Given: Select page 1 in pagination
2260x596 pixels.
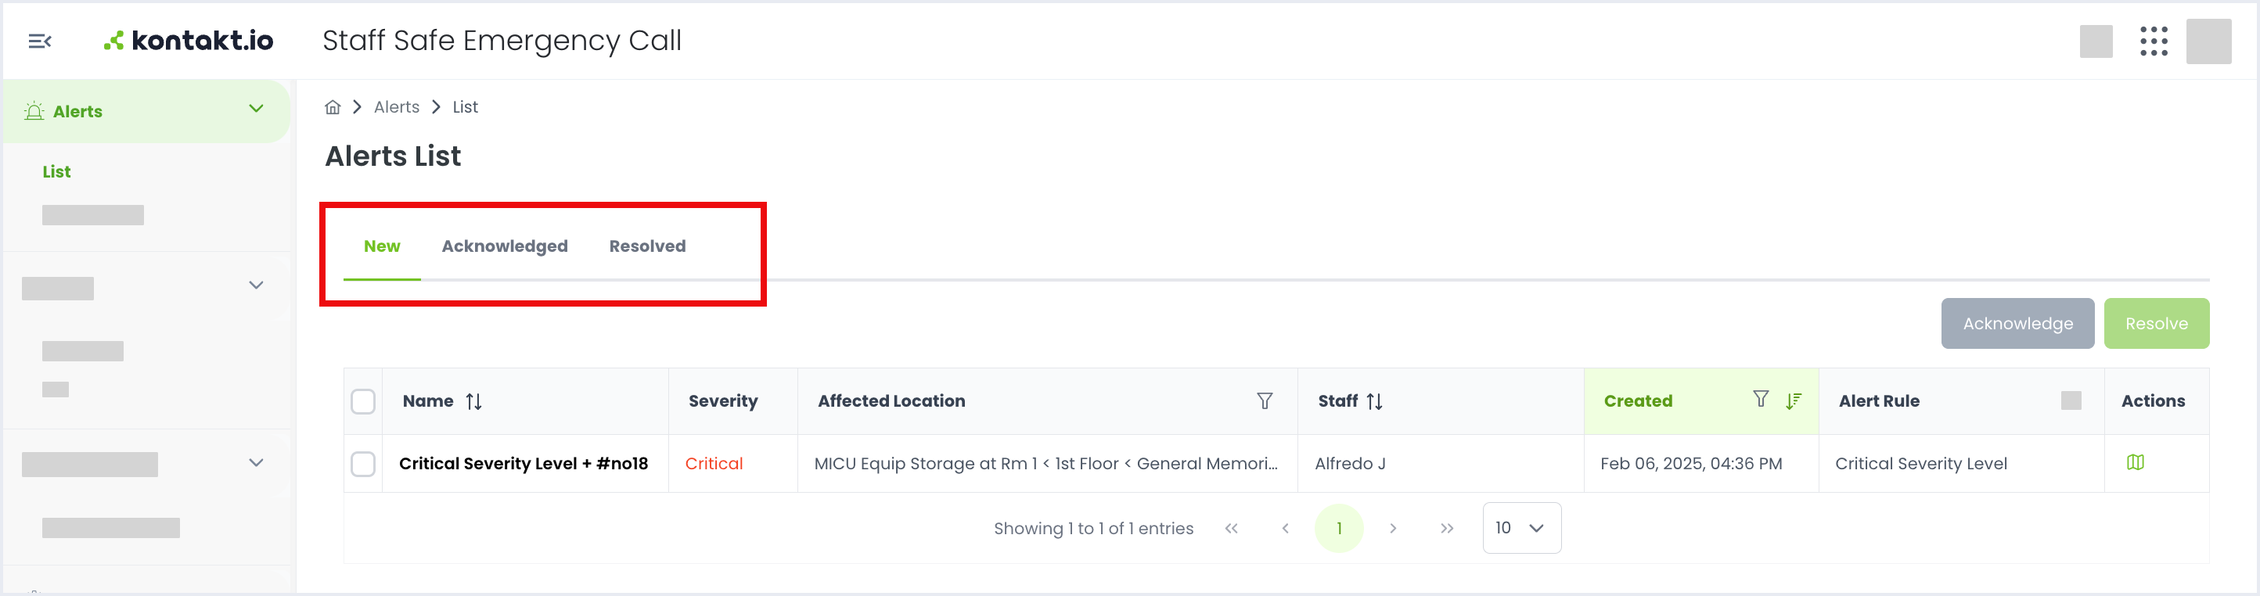Looking at the screenshot, I should tap(1339, 529).
